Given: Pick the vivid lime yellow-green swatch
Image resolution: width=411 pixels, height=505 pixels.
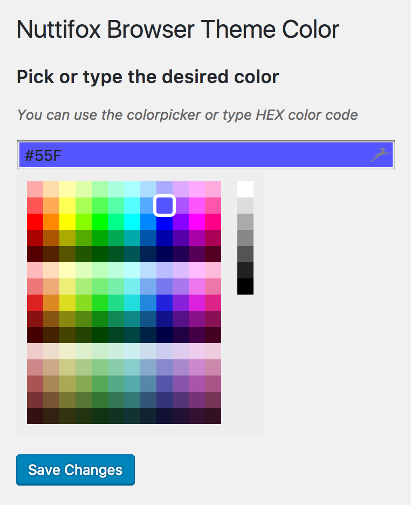Looking at the screenshot, I should click(84, 222).
